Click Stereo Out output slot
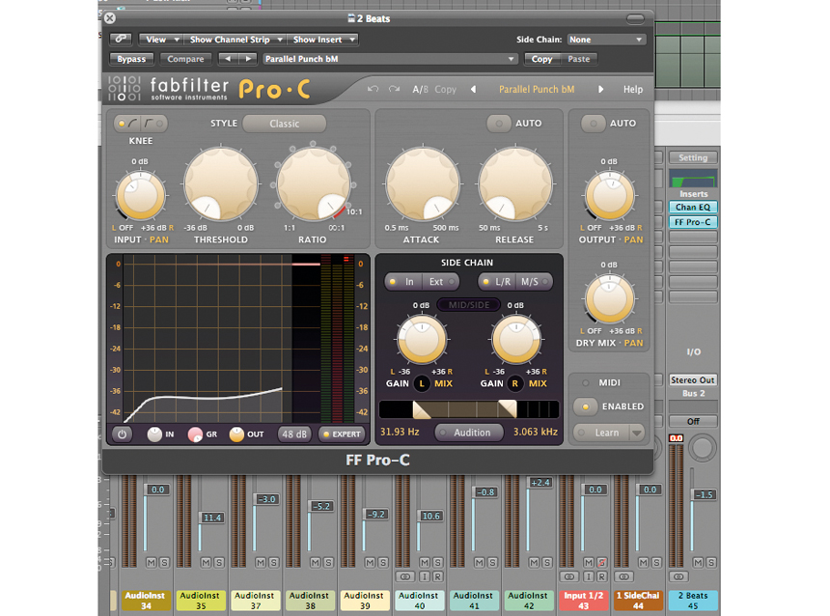This screenshot has height=616, width=830. [x=693, y=379]
